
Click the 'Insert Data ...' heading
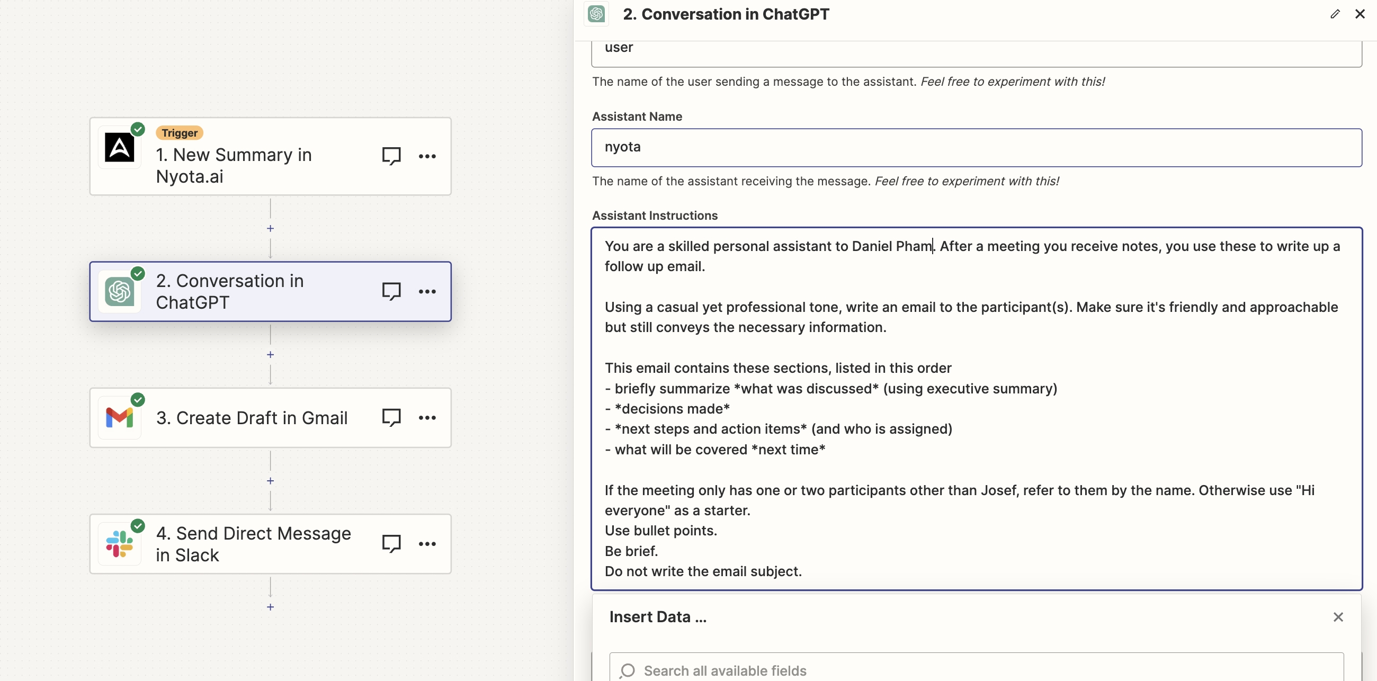(x=657, y=617)
